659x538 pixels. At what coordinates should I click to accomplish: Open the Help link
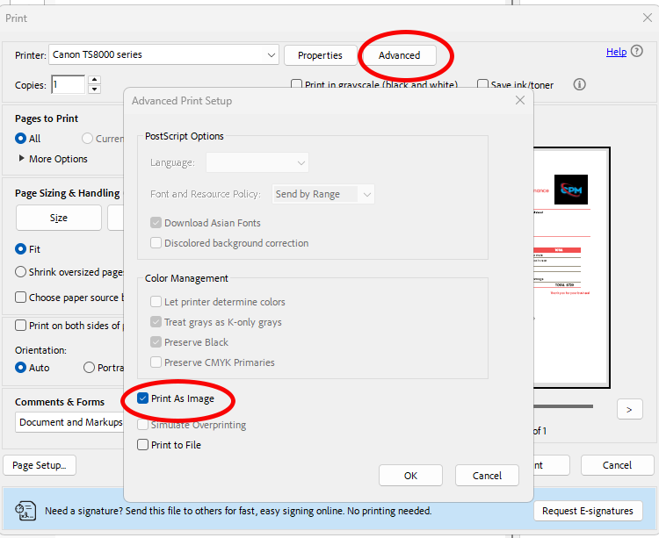coord(616,52)
